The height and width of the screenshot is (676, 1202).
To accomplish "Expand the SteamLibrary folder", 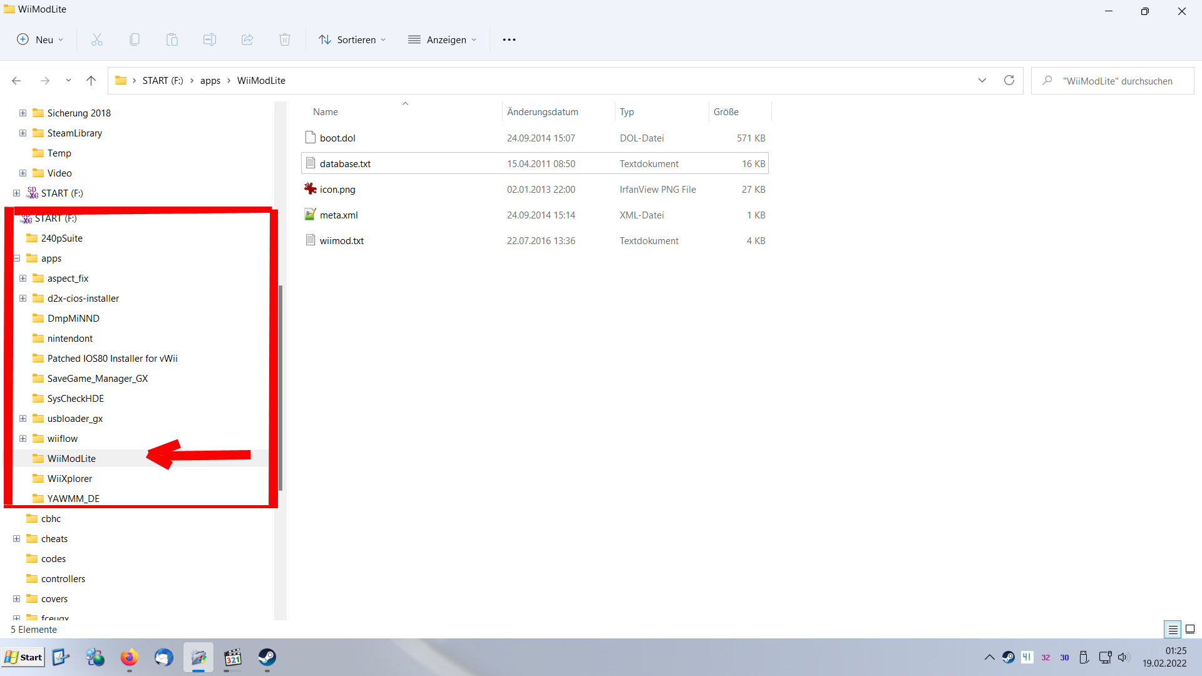I will (23, 133).
